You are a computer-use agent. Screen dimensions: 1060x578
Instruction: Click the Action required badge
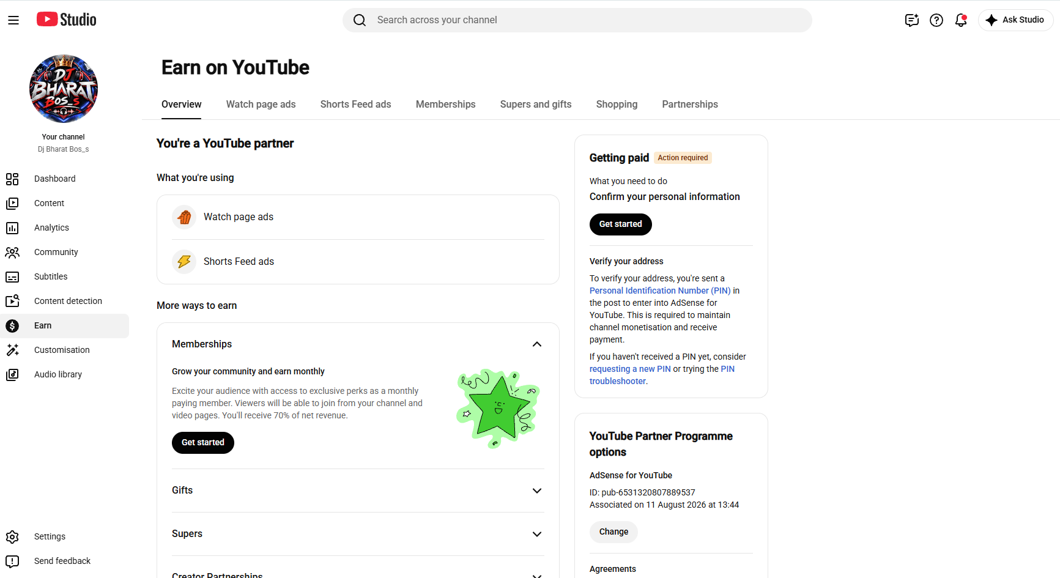[x=683, y=158]
